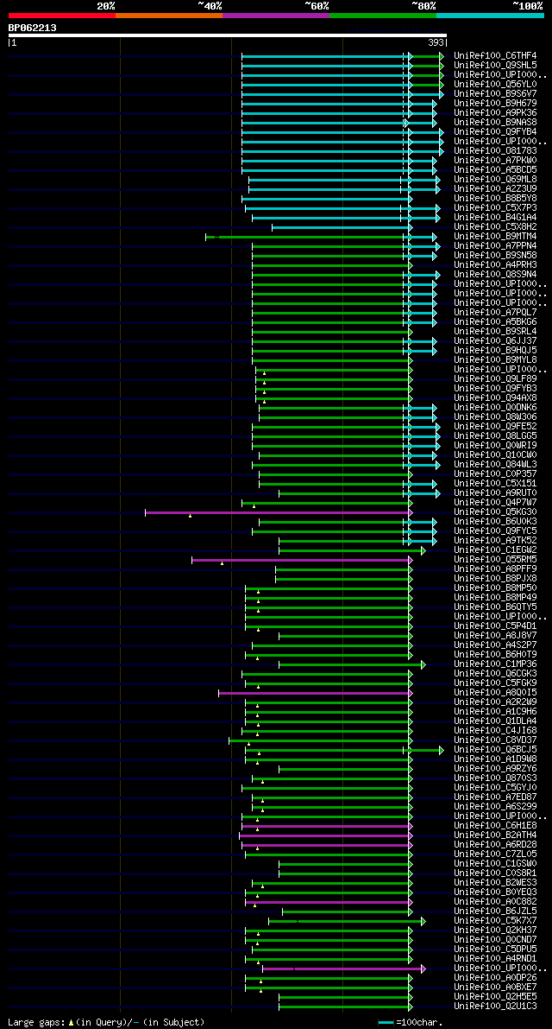Select the UniRef100_B8MP50 label
This screenshot has height=1029, width=552.
[495, 588]
